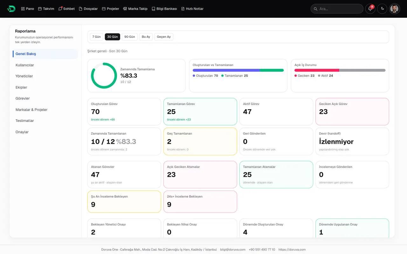
Task: Click the search magnifier icon
Action: [315, 9]
